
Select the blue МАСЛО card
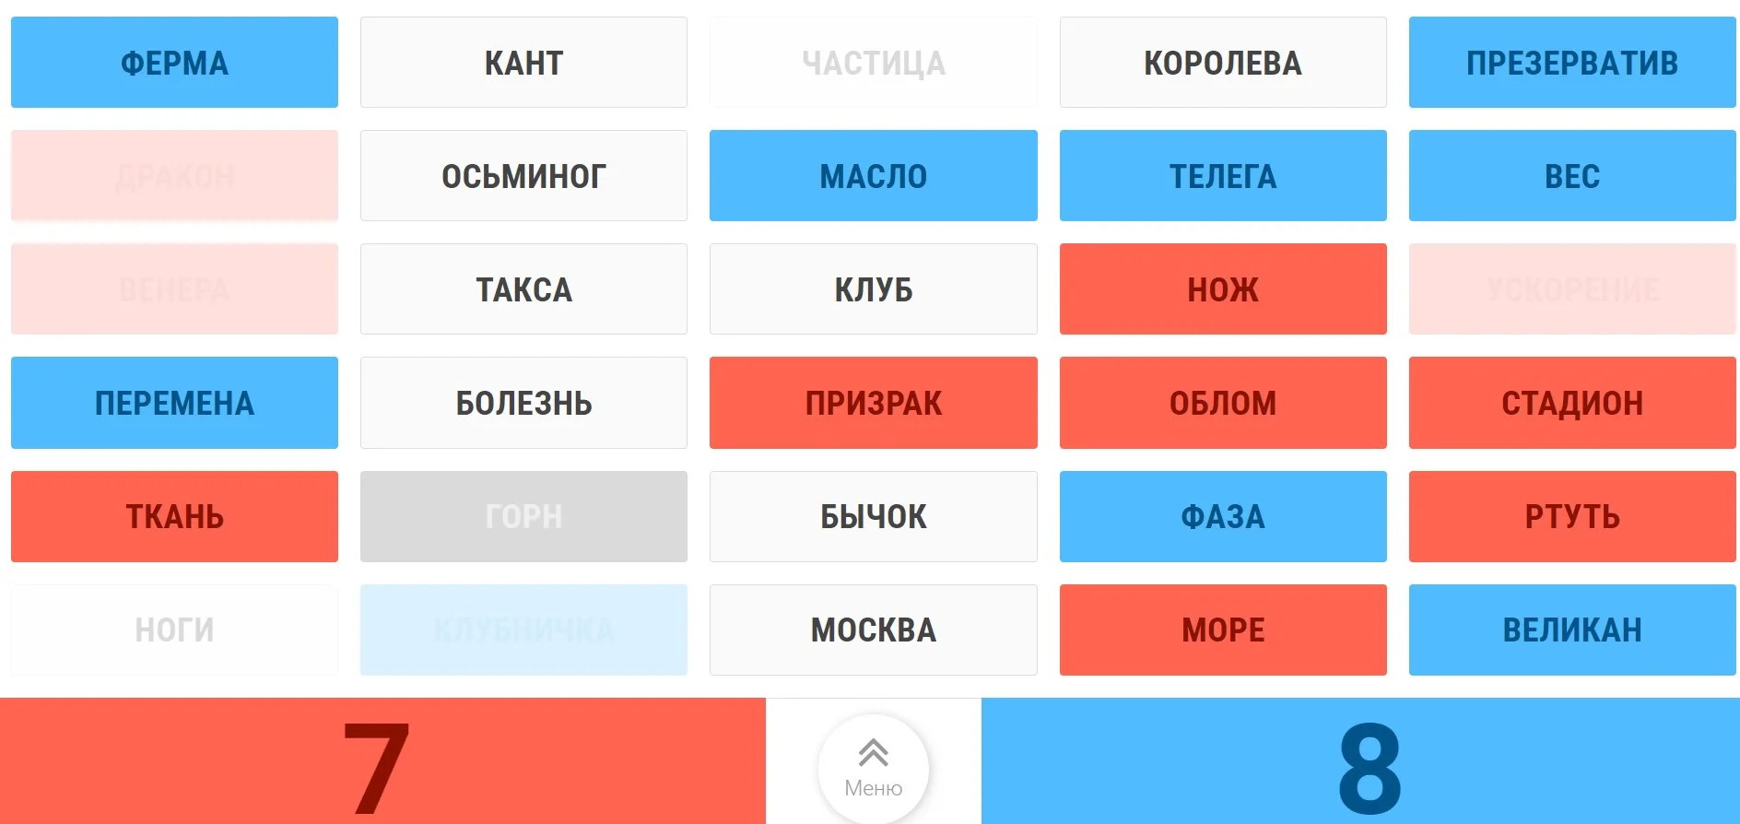point(873,176)
